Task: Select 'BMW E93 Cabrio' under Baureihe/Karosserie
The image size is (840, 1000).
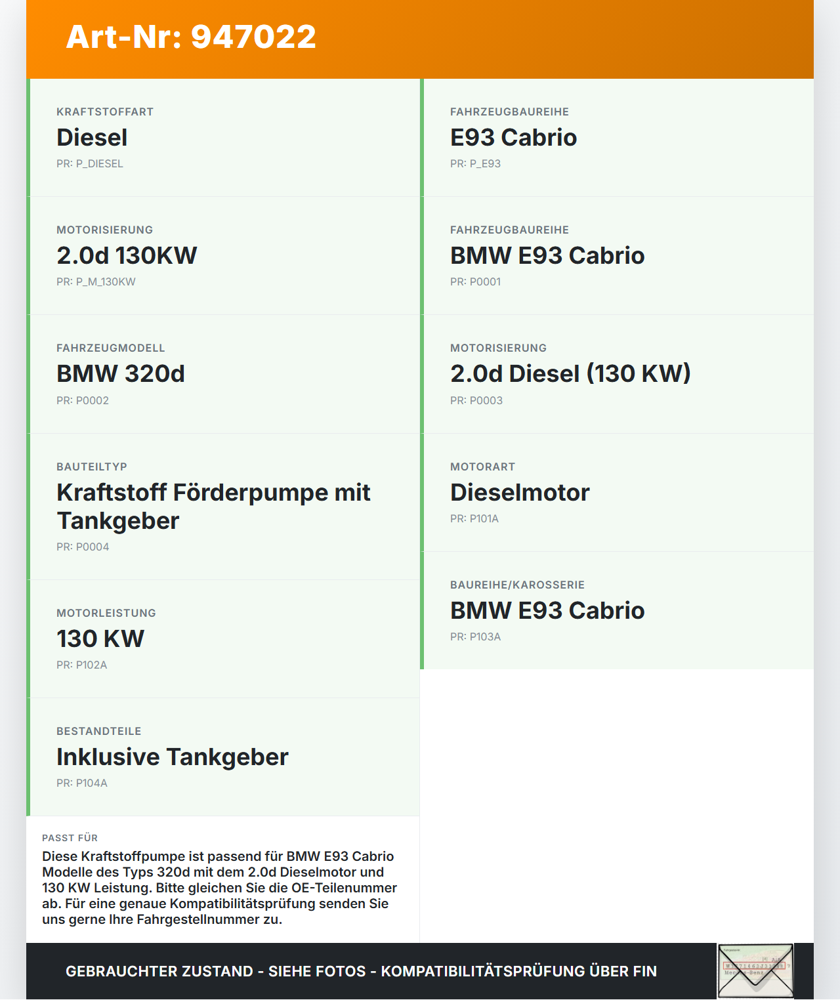Action: pos(547,610)
